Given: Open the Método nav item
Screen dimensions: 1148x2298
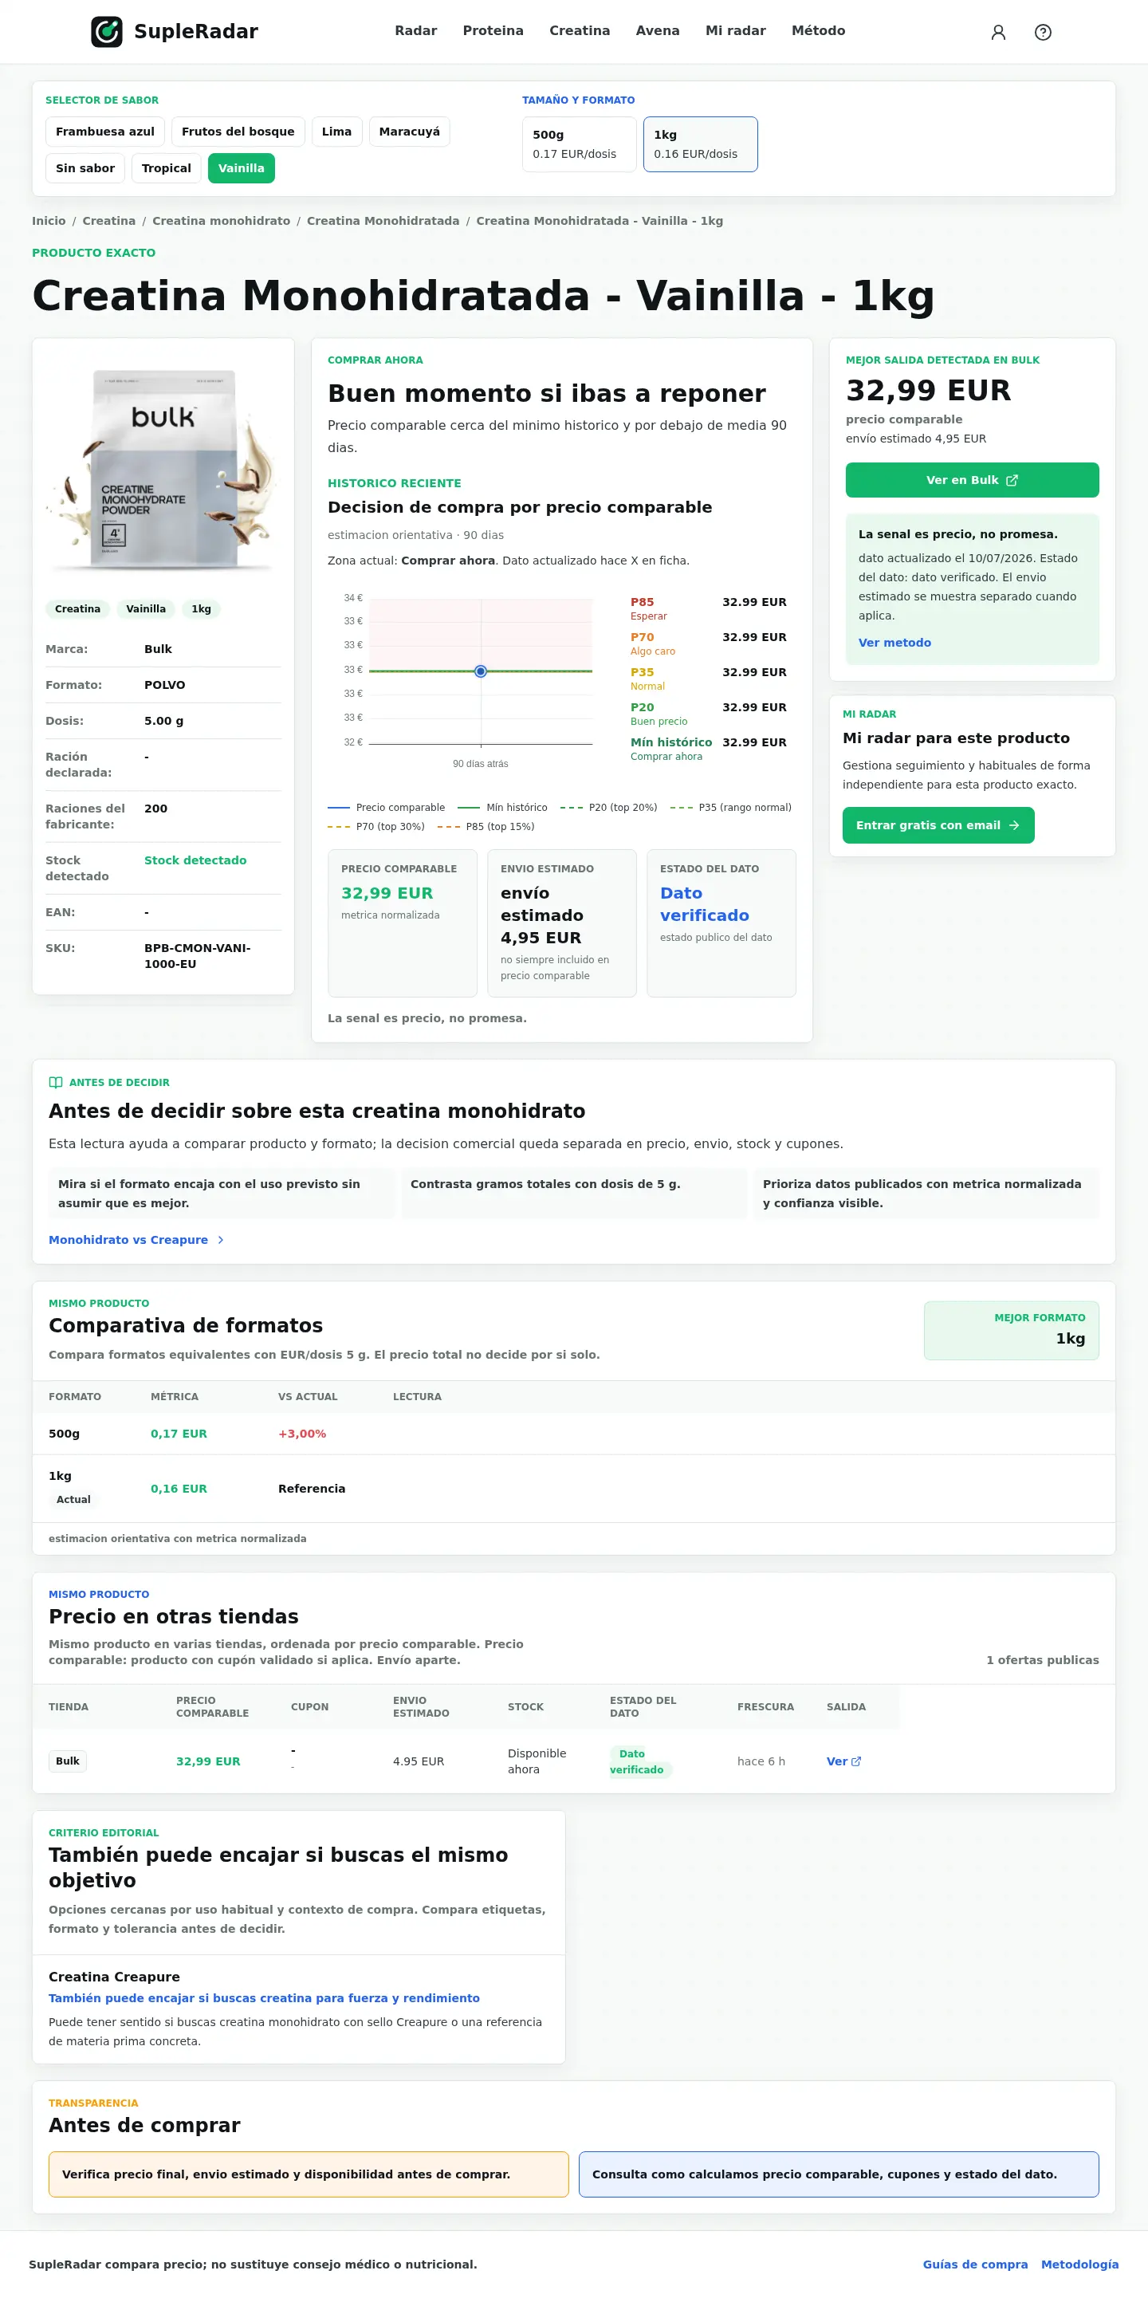Looking at the screenshot, I should [818, 30].
